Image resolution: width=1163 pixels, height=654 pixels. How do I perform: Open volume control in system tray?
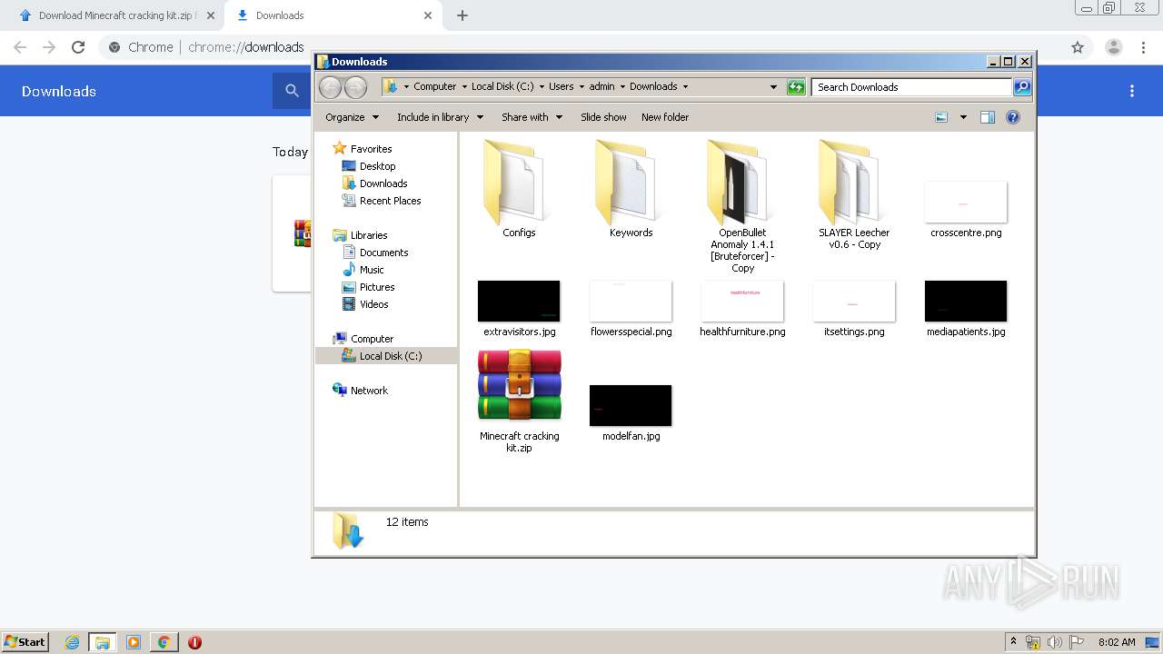pyautogui.click(x=1055, y=642)
